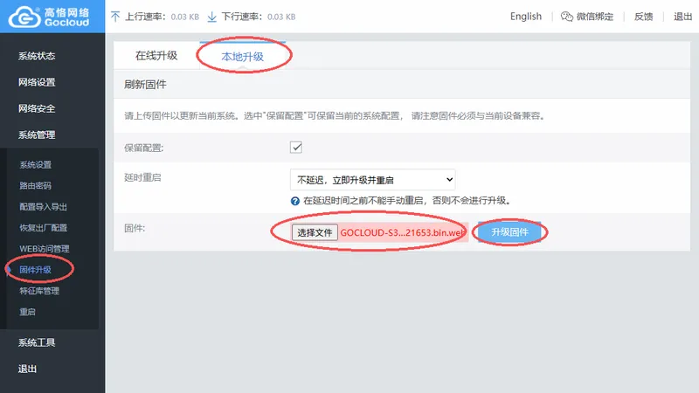The width and height of the screenshot is (699, 393).
Task: Click 退出 at the sidebar bottom
Action: pyautogui.click(x=27, y=369)
